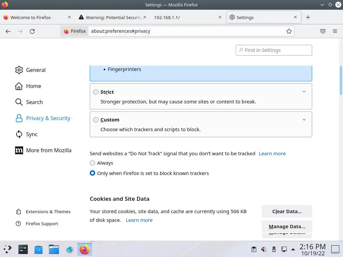Choose Always for Do Not Track

click(x=92, y=163)
